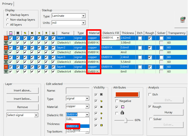
Task: Click the green hatch icon for Dielectric2
Action: pyautogui.click(x=6, y=52)
